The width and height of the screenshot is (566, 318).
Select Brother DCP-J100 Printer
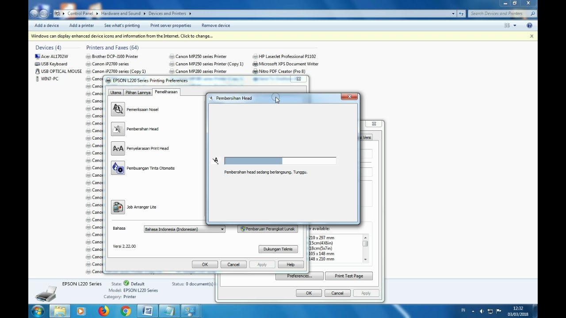pos(112,57)
